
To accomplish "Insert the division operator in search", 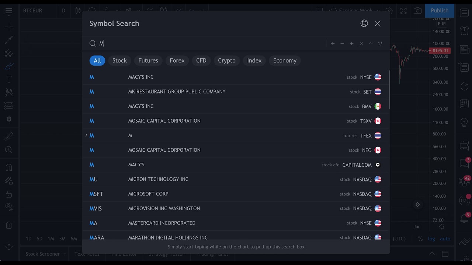I will (333, 43).
